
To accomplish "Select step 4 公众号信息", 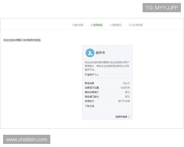I will [136, 25].
